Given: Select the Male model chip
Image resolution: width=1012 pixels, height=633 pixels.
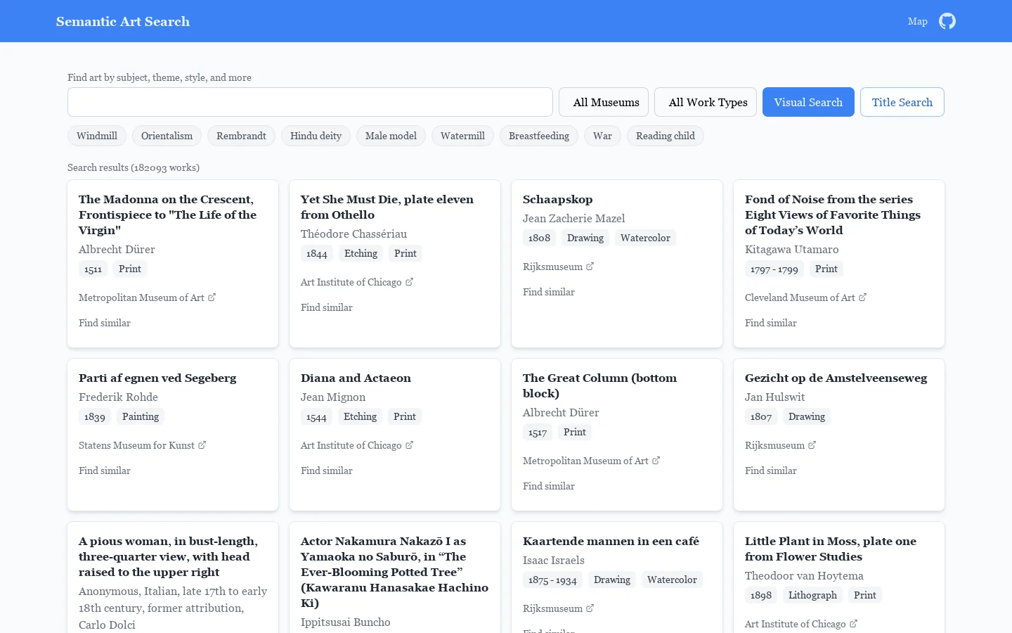Looking at the screenshot, I should (x=391, y=136).
